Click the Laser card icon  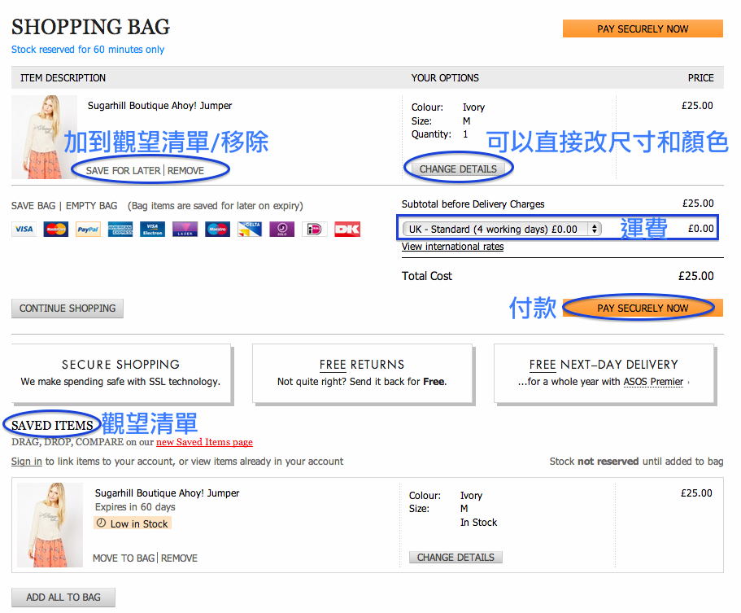coord(185,230)
